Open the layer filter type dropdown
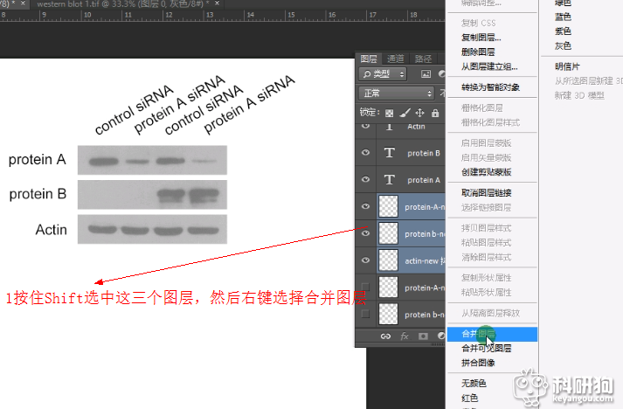The height and width of the screenshot is (409, 623). pos(384,74)
